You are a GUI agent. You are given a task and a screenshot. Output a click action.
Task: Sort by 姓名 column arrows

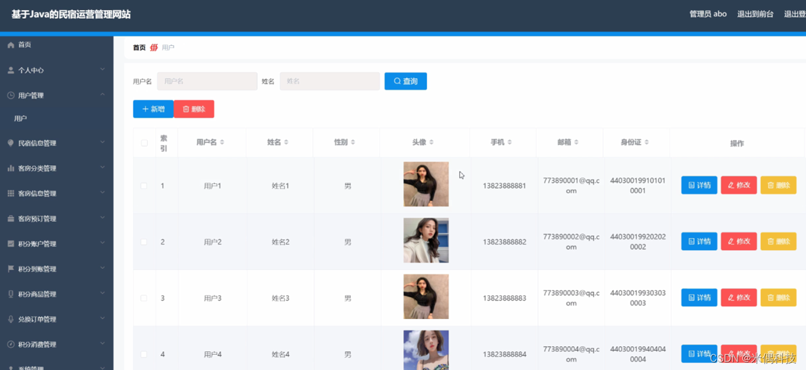[286, 143]
